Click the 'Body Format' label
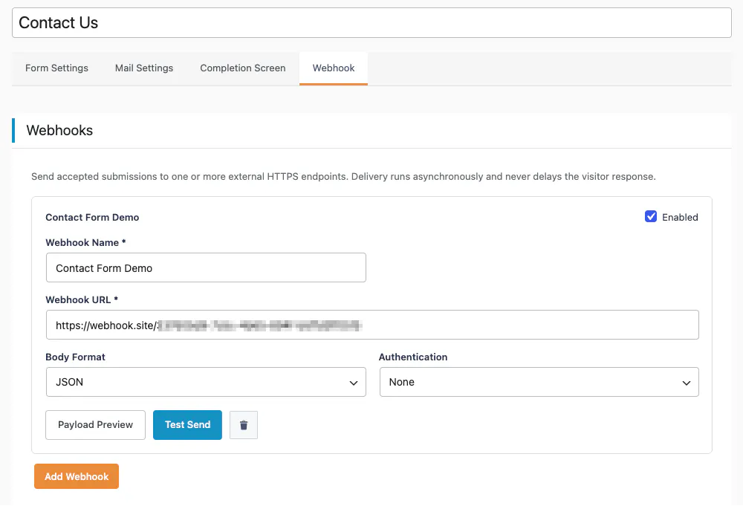The width and height of the screenshot is (743, 506). pyautogui.click(x=75, y=357)
